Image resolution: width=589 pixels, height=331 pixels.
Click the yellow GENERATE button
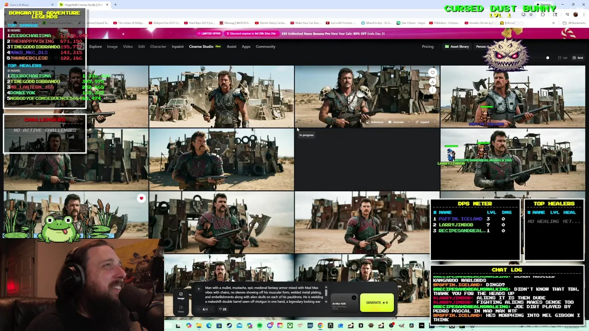click(377, 302)
